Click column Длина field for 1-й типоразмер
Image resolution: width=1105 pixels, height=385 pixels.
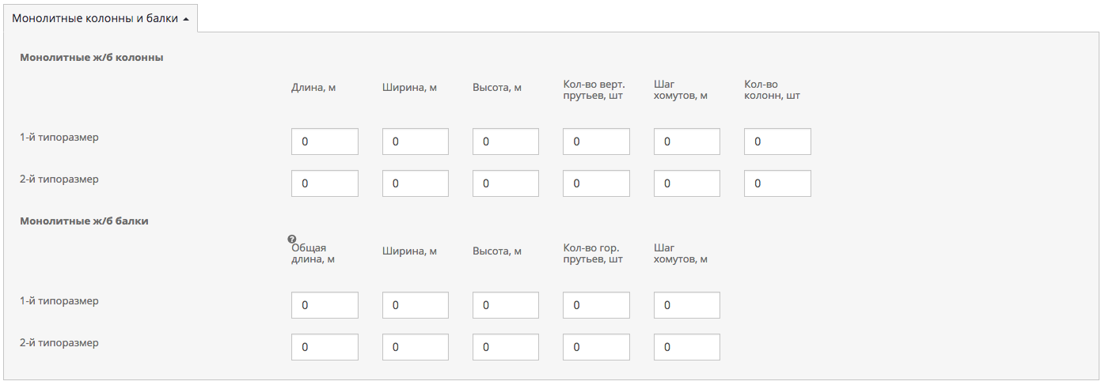click(325, 142)
